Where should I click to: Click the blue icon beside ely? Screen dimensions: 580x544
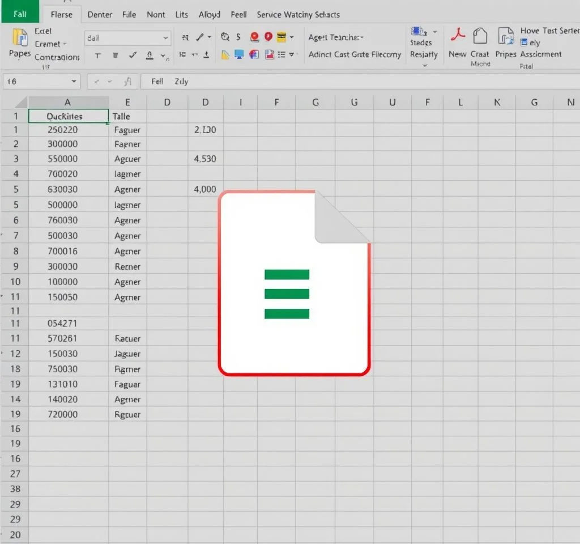524,42
